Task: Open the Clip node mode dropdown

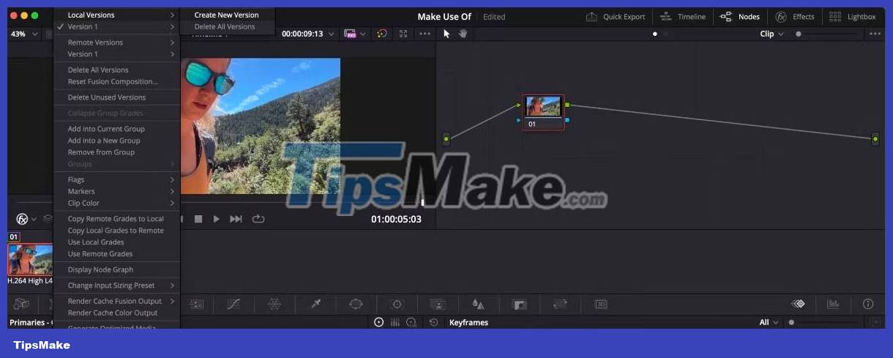Action: 771,34
